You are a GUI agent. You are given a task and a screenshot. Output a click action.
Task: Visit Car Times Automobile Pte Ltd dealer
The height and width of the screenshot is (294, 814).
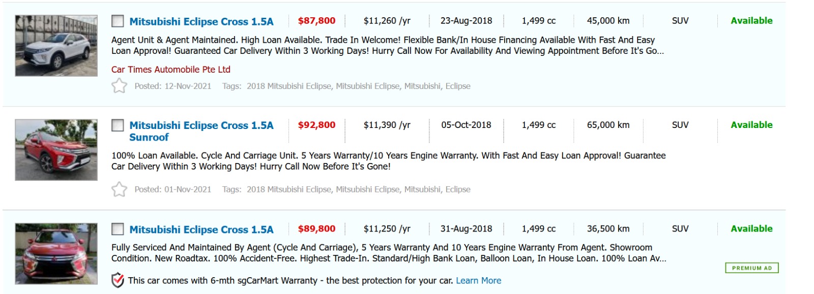click(170, 70)
